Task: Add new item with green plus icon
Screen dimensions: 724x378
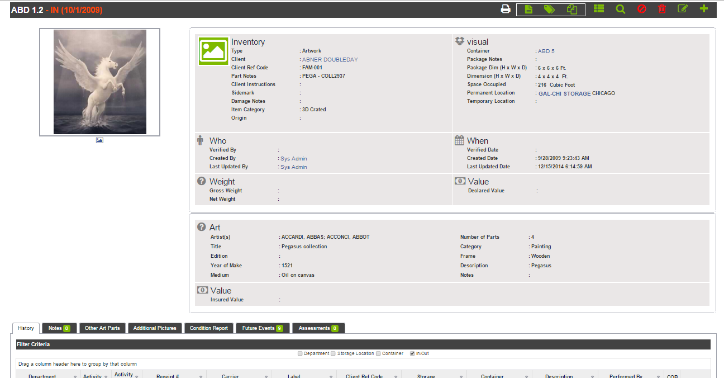Action: (703, 9)
